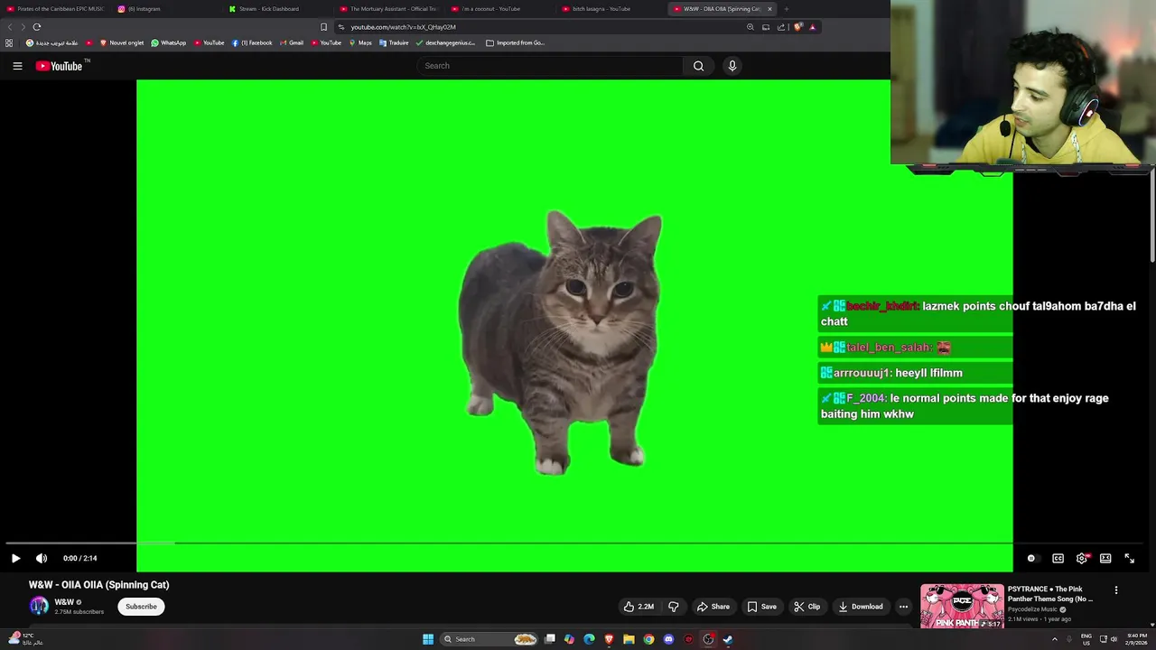The image size is (1156, 650).
Task: Switch to the Pirates of the Caribbean tab
Action: [x=55, y=9]
